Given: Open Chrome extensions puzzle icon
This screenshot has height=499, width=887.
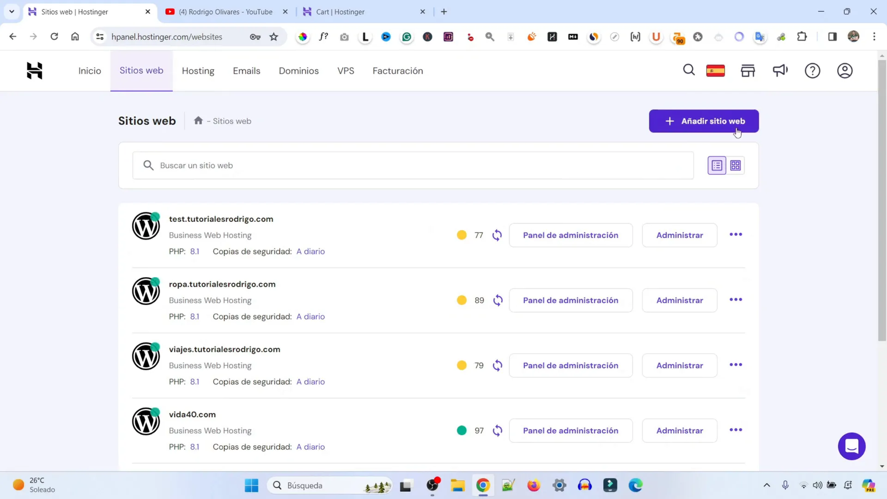Looking at the screenshot, I should pyautogui.click(x=802, y=37).
